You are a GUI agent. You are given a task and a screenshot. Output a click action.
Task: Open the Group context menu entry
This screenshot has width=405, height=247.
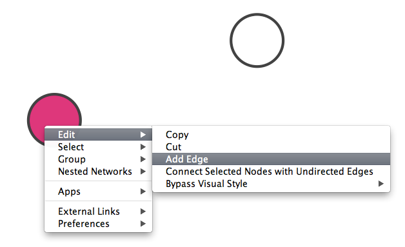coord(98,159)
